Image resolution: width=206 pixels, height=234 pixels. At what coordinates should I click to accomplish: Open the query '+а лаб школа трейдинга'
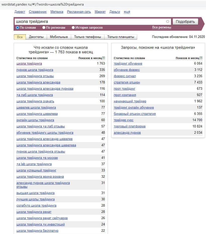(35, 95)
